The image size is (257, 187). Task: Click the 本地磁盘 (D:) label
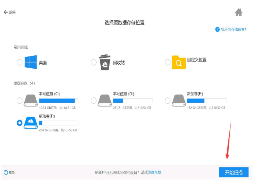124,94
